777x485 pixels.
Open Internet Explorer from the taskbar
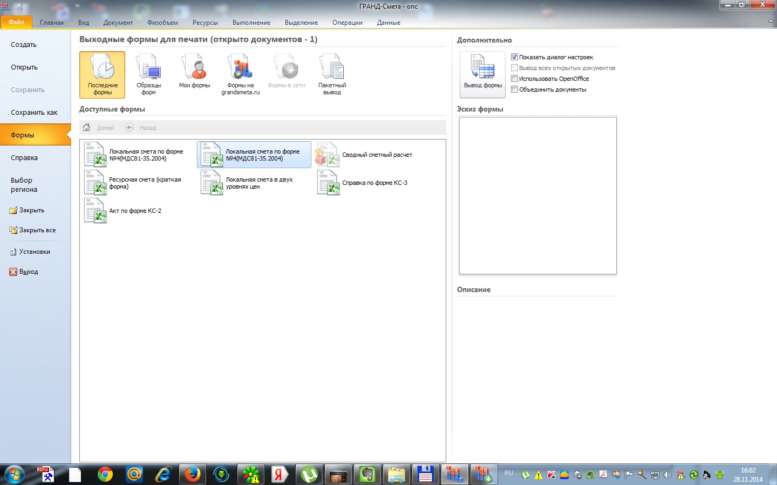click(163, 475)
